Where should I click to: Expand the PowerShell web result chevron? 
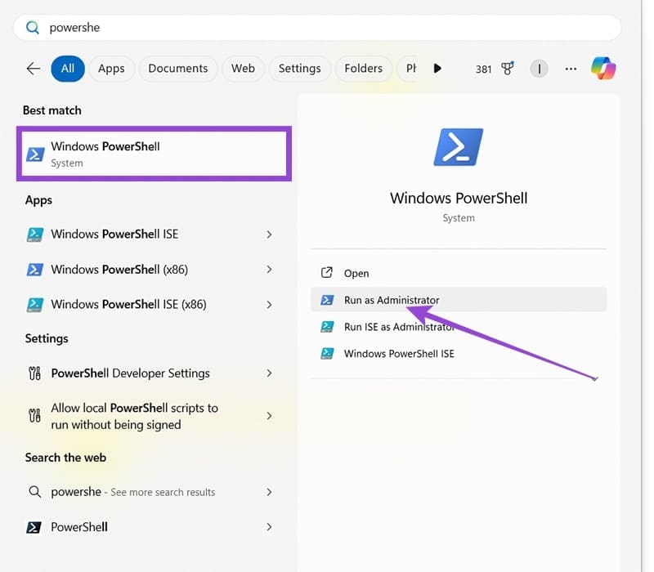coord(270,527)
